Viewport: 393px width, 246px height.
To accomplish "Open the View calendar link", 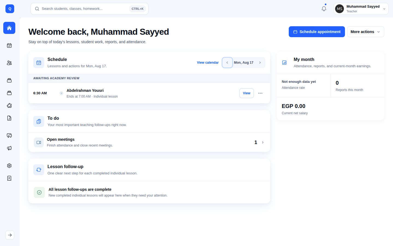I will click(x=208, y=63).
